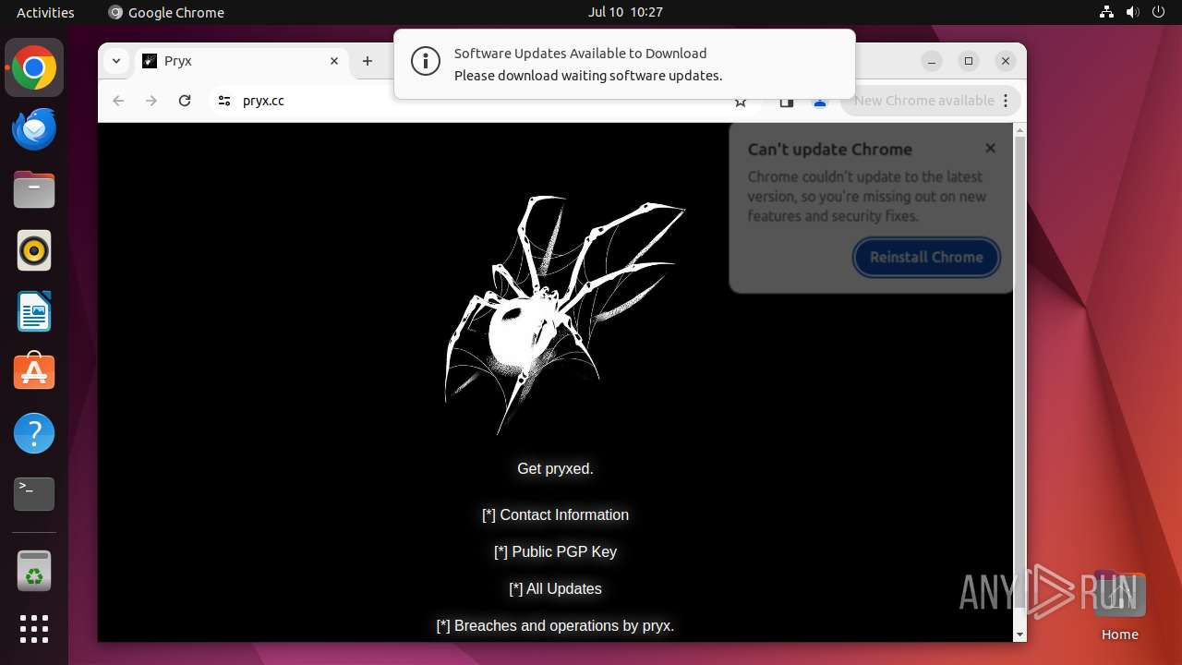Go forward using the browser forward arrow

(151, 101)
